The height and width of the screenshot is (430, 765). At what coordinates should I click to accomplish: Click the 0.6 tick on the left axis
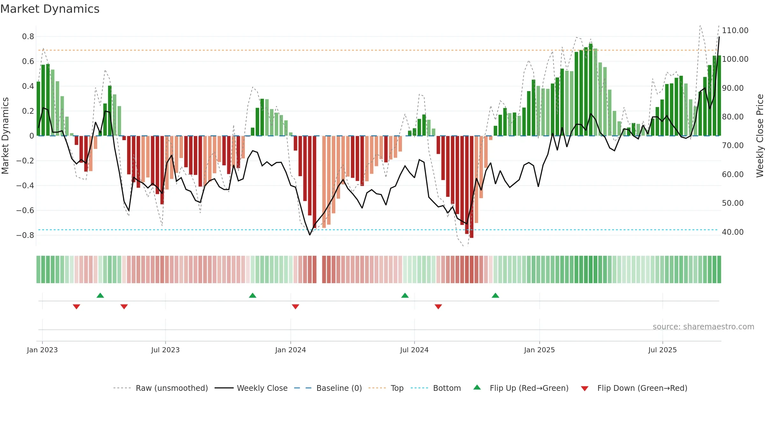[28, 61]
